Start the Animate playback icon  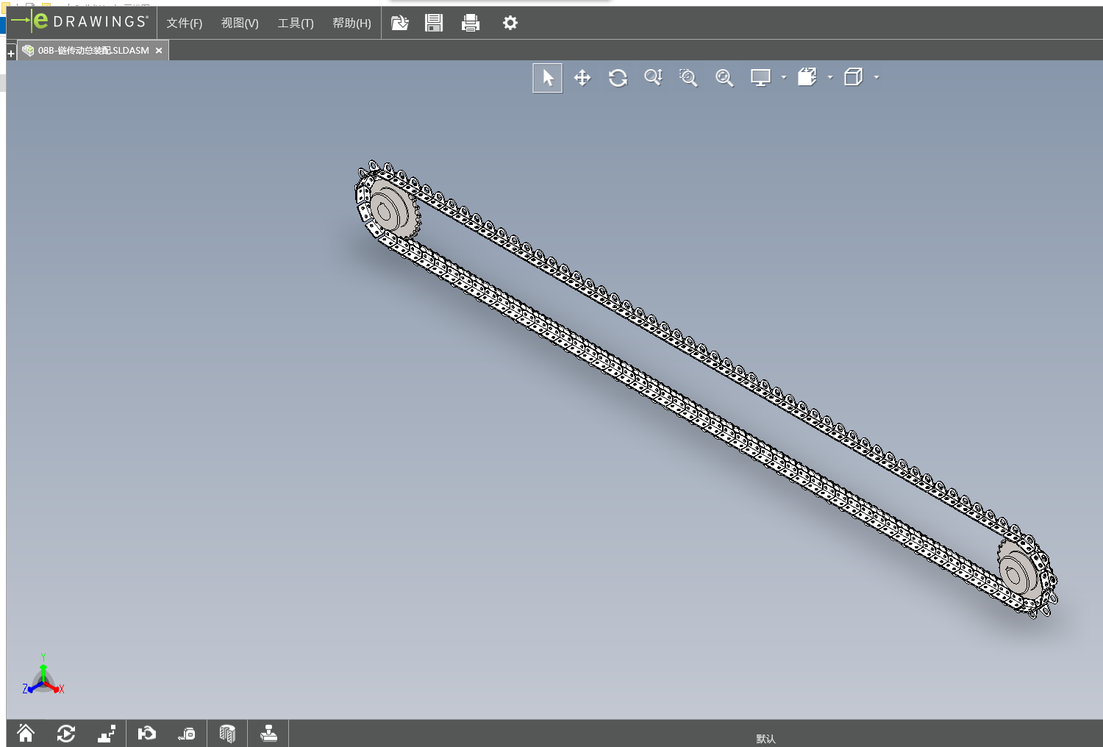tap(66, 734)
